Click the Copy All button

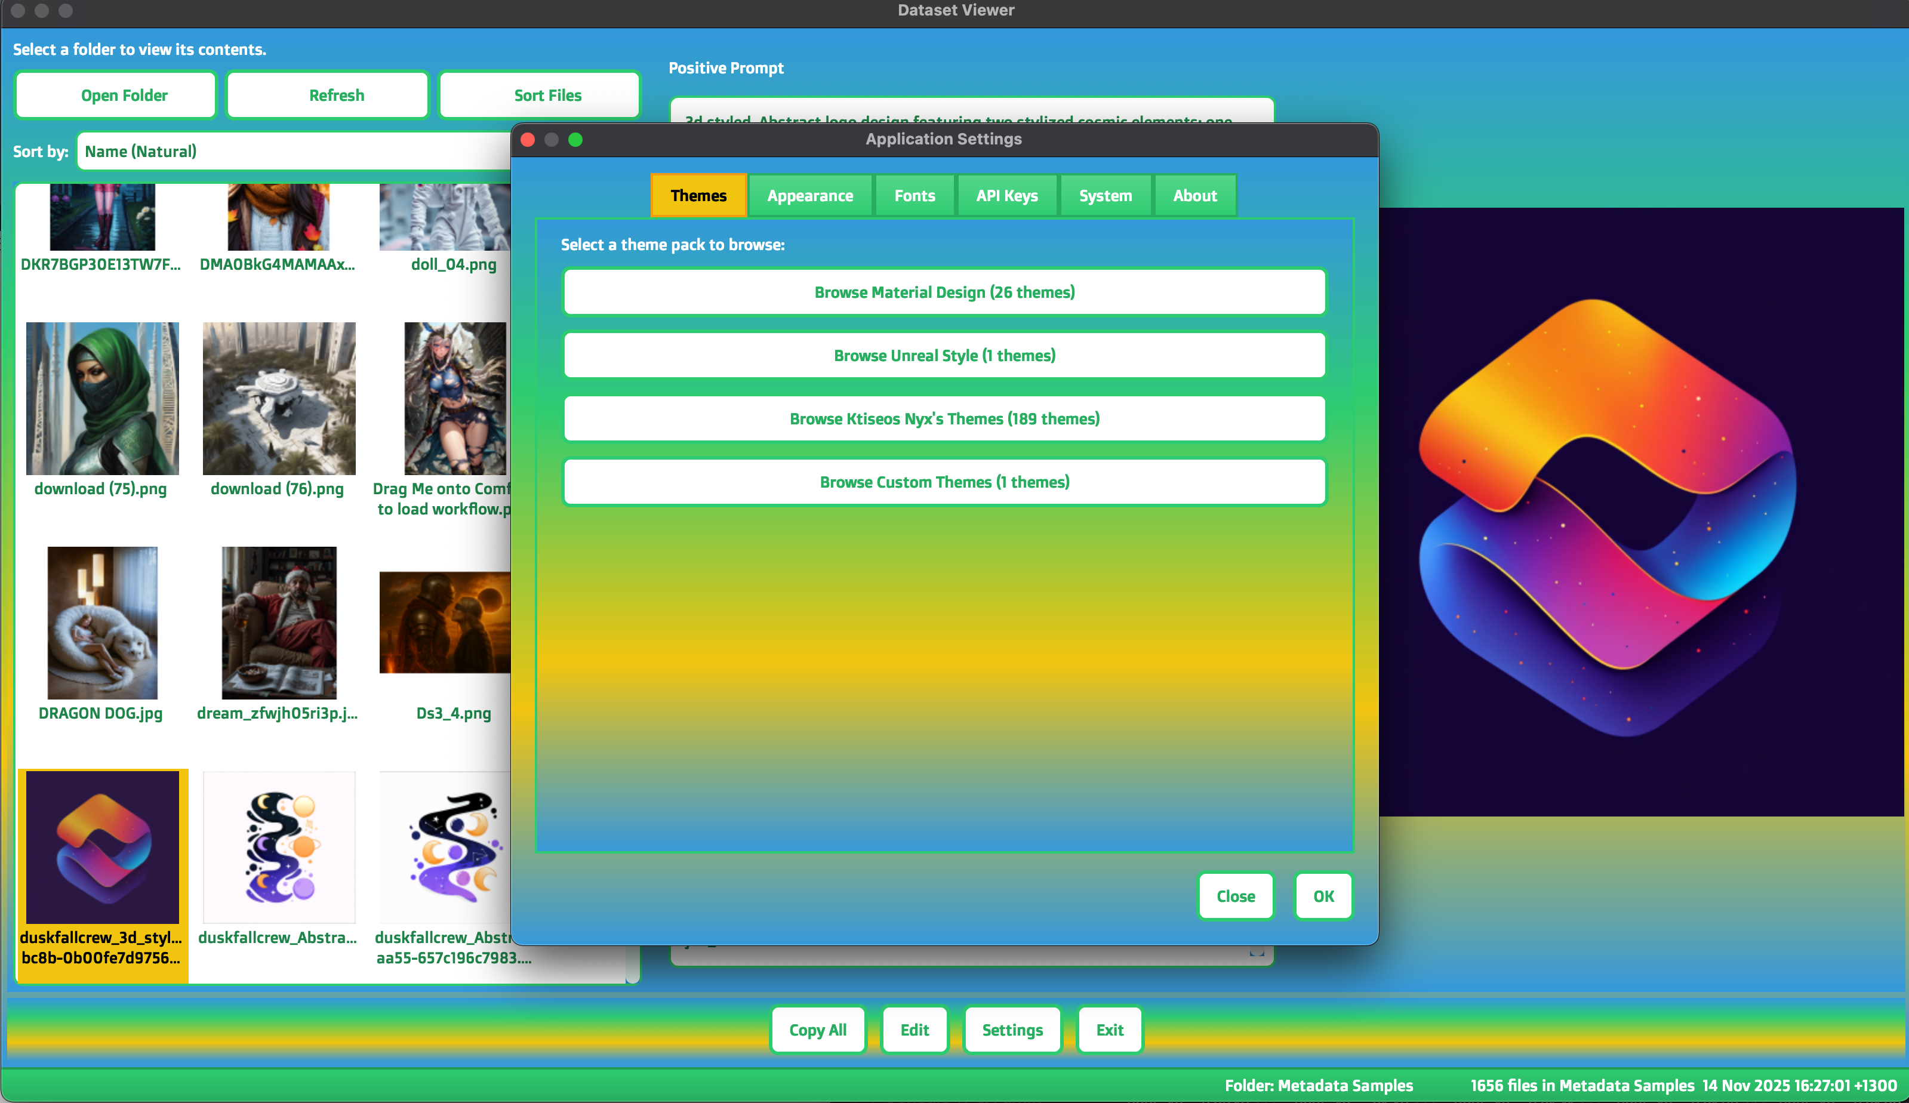(x=817, y=1030)
